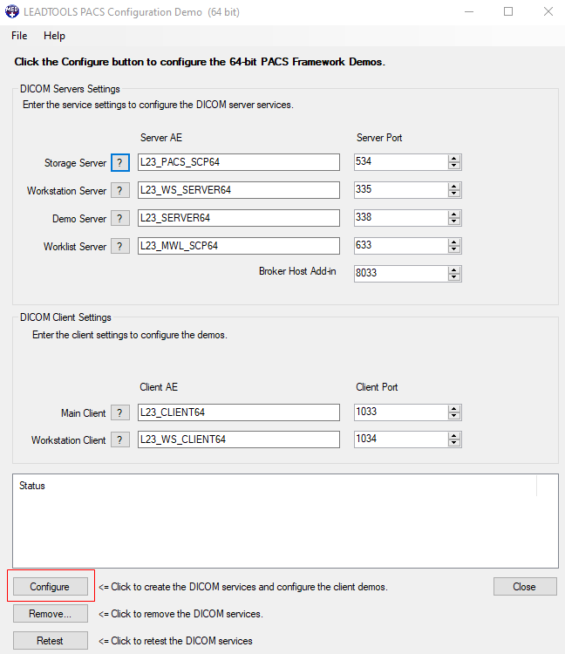
Task: Edit Main Client AE field L23_CLIENT64
Action: pos(239,412)
